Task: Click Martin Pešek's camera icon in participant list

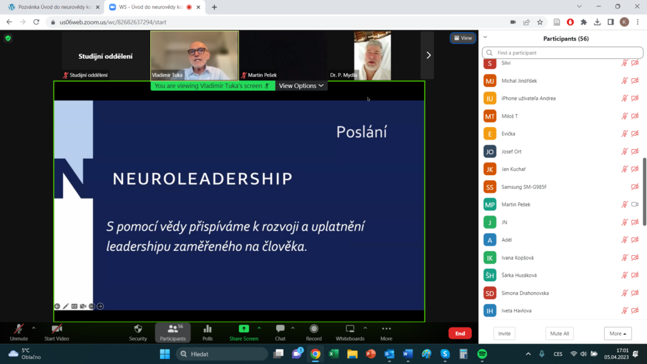Action: coord(635,204)
